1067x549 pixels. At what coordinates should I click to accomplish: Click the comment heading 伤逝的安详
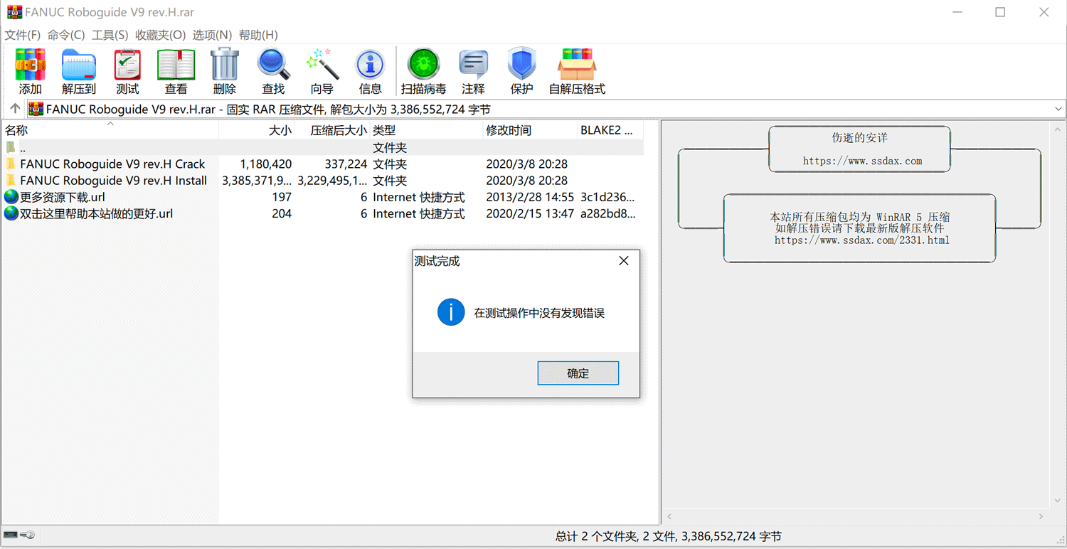pos(859,138)
